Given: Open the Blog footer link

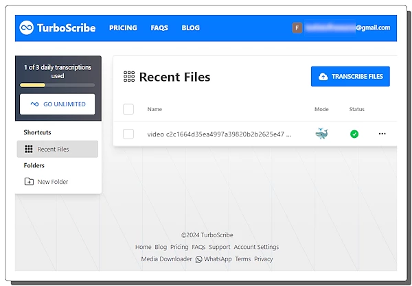Looking at the screenshot, I should 161,247.
